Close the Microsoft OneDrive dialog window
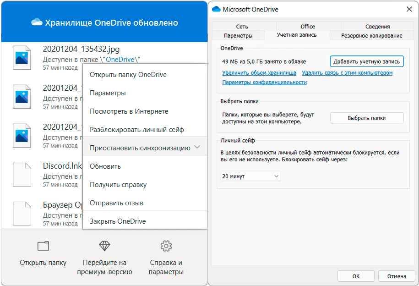 point(409,9)
